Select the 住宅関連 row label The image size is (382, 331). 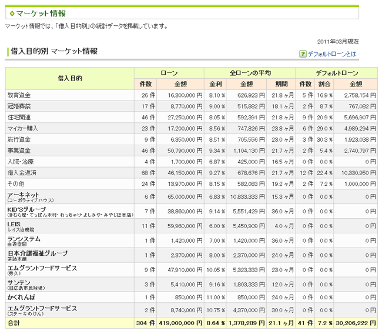point(19,118)
